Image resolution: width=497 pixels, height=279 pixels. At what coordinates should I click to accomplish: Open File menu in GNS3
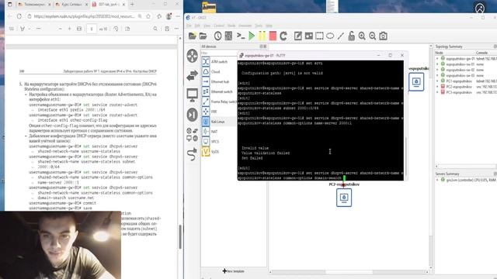[189, 26]
